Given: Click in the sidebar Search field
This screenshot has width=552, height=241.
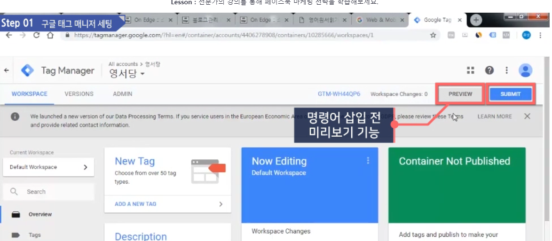Looking at the screenshot, I should coord(48,192).
